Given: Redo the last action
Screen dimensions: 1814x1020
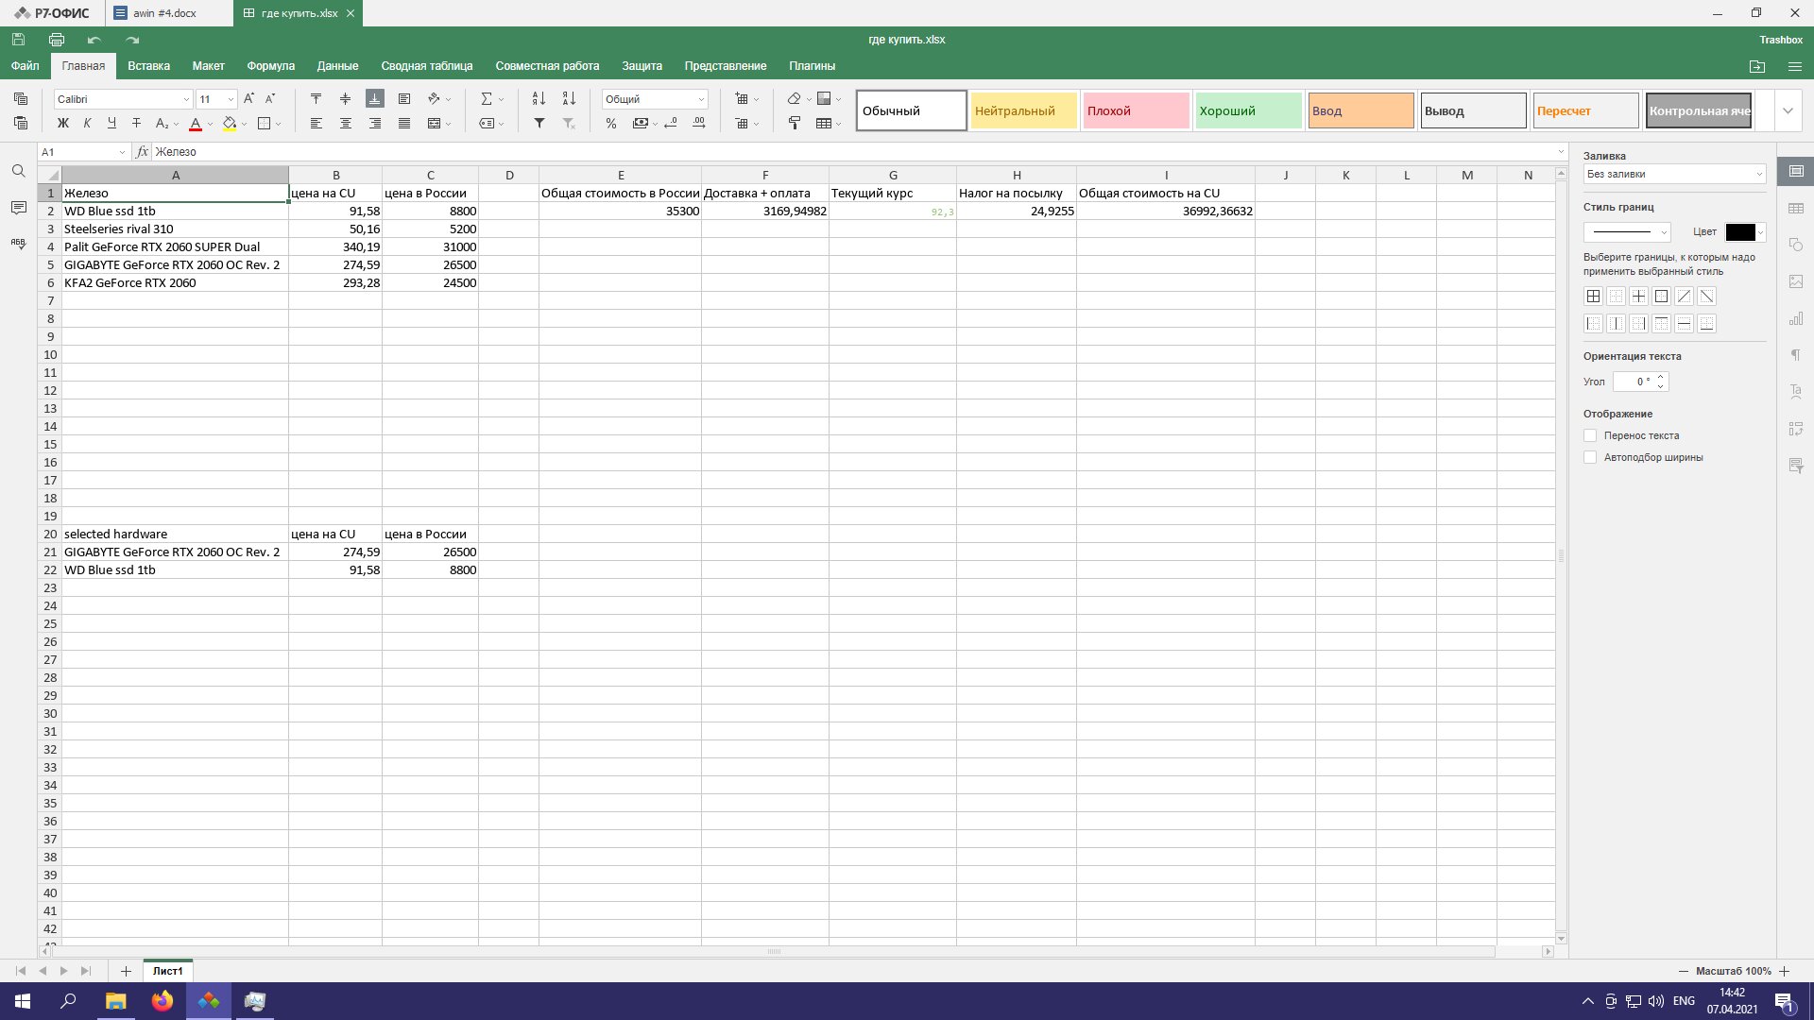Looking at the screenshot, I should tap(132, 40).
